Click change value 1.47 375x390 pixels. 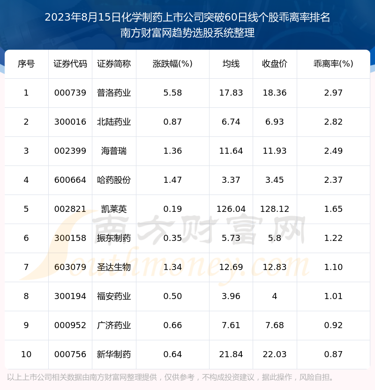pyautogui.click(x=172, y=180)
